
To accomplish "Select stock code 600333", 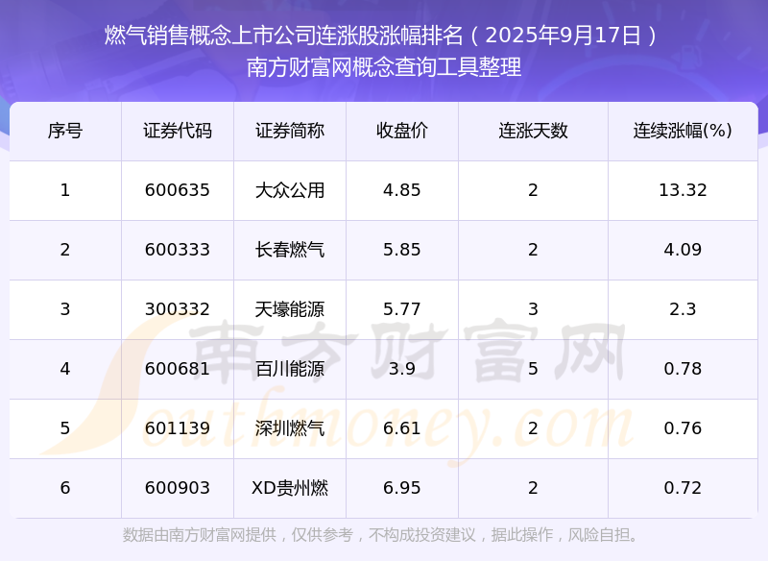I will coord(178,250).
